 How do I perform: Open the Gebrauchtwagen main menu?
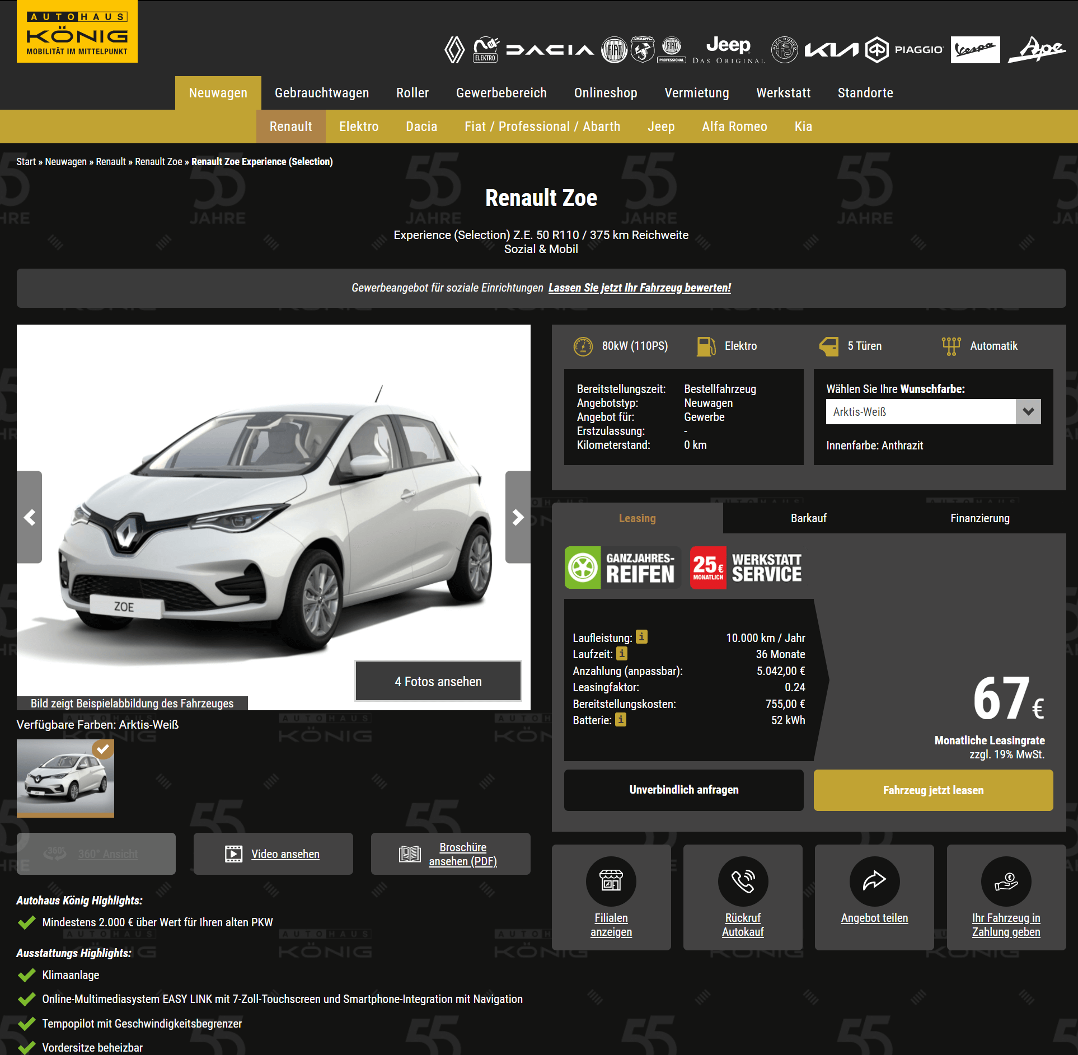pos(322,93)
